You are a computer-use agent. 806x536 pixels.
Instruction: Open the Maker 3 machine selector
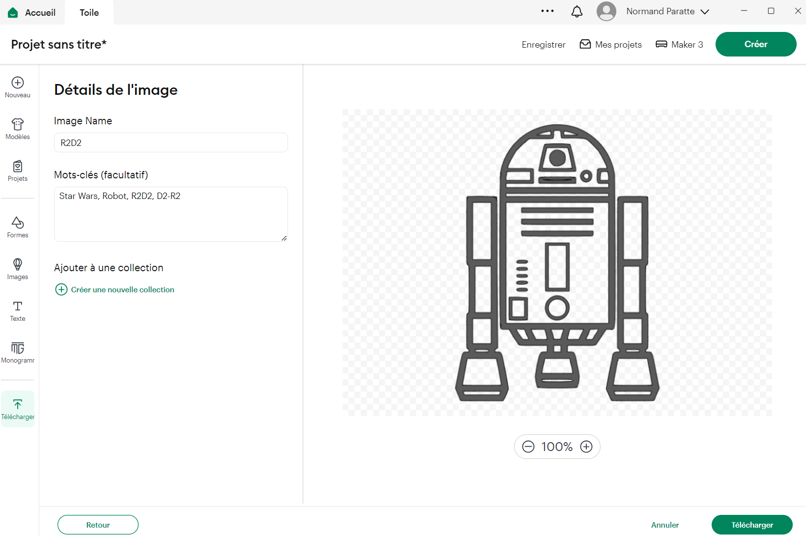click(x=679, y=45)
